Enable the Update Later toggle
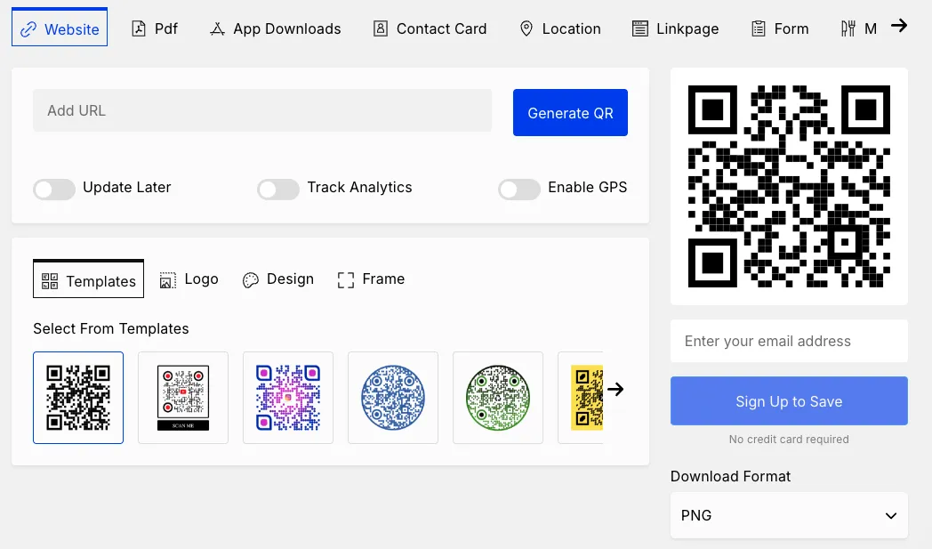This screenshot has width=932, height=549. point(54,189)
